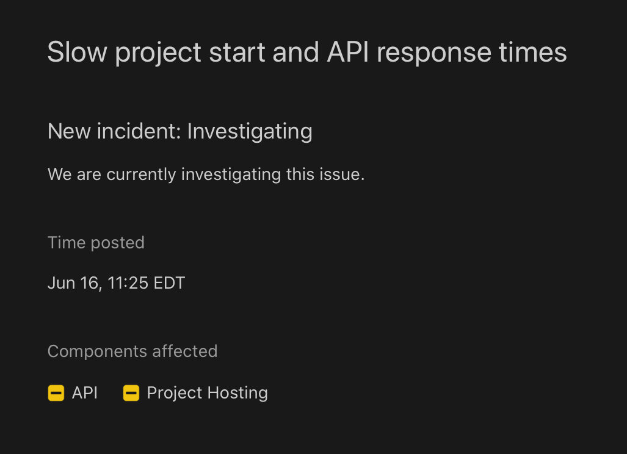Click the 'Jun 16, 11:25 EDT' timestamp
This screenshot has width=627, height=454.
pyautogui.click(x=116, y=283)
